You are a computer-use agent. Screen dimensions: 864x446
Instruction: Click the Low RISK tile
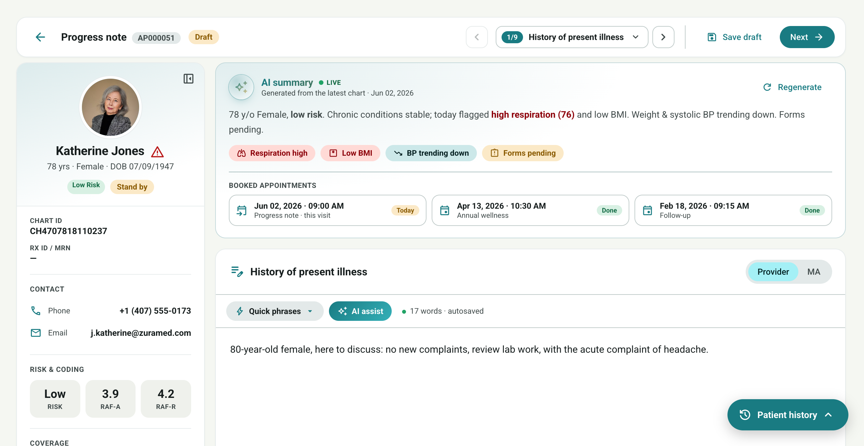coord(55,399)
